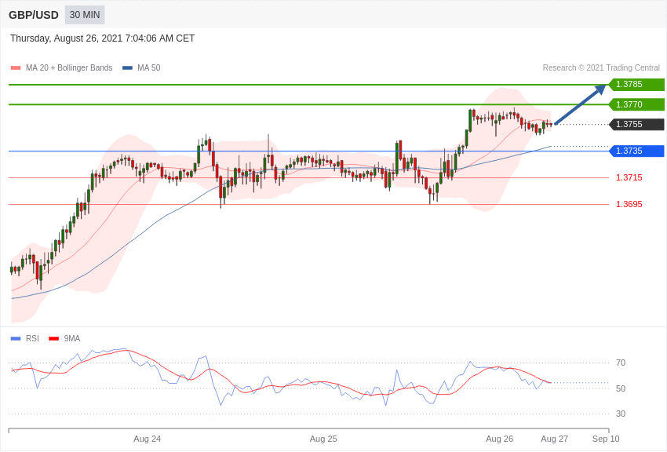
Task: Click the GBP/USD pair title
Action: [34, 15]
